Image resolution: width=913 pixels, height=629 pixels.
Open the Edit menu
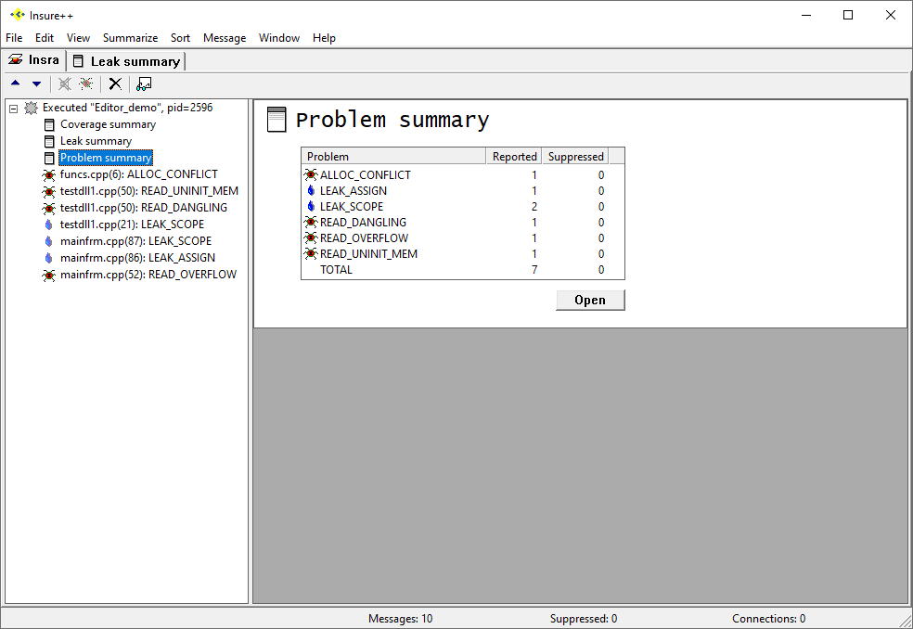point(45,38)
